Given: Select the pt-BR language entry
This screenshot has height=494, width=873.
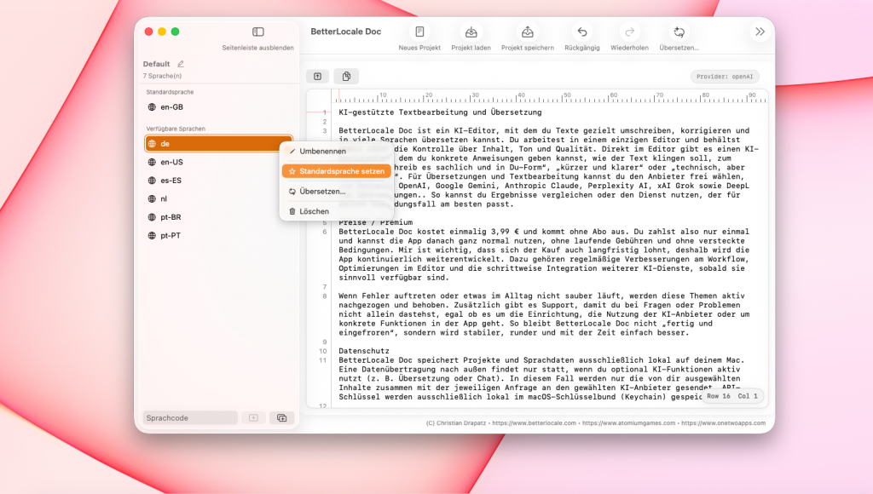Looking at the screenshot, I should click(x=171, y=217).
